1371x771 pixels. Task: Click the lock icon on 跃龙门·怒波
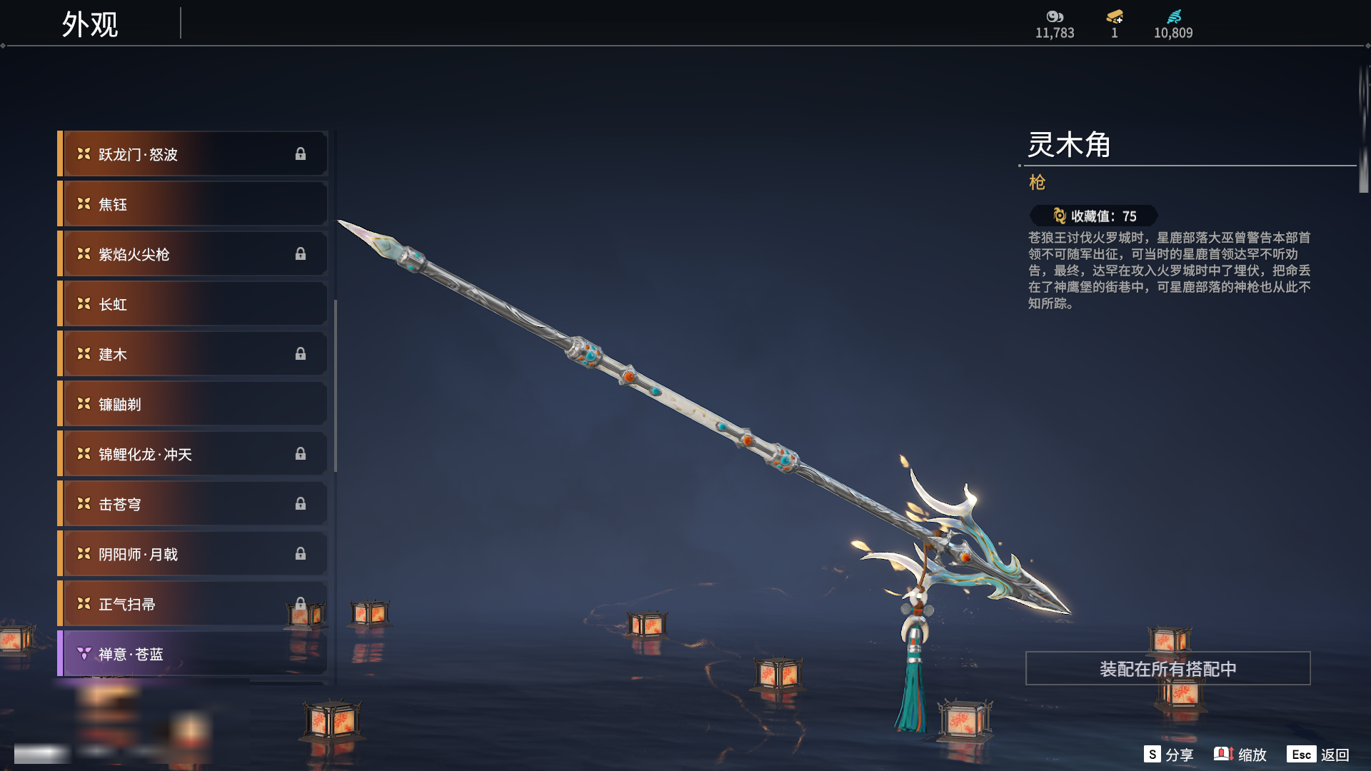(301, 154)
